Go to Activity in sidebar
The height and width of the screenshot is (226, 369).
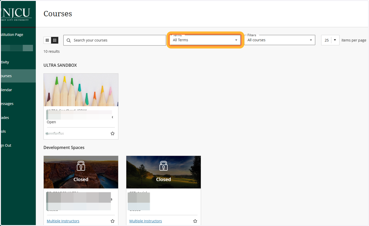pyautogui.click(x=5, y=62)
